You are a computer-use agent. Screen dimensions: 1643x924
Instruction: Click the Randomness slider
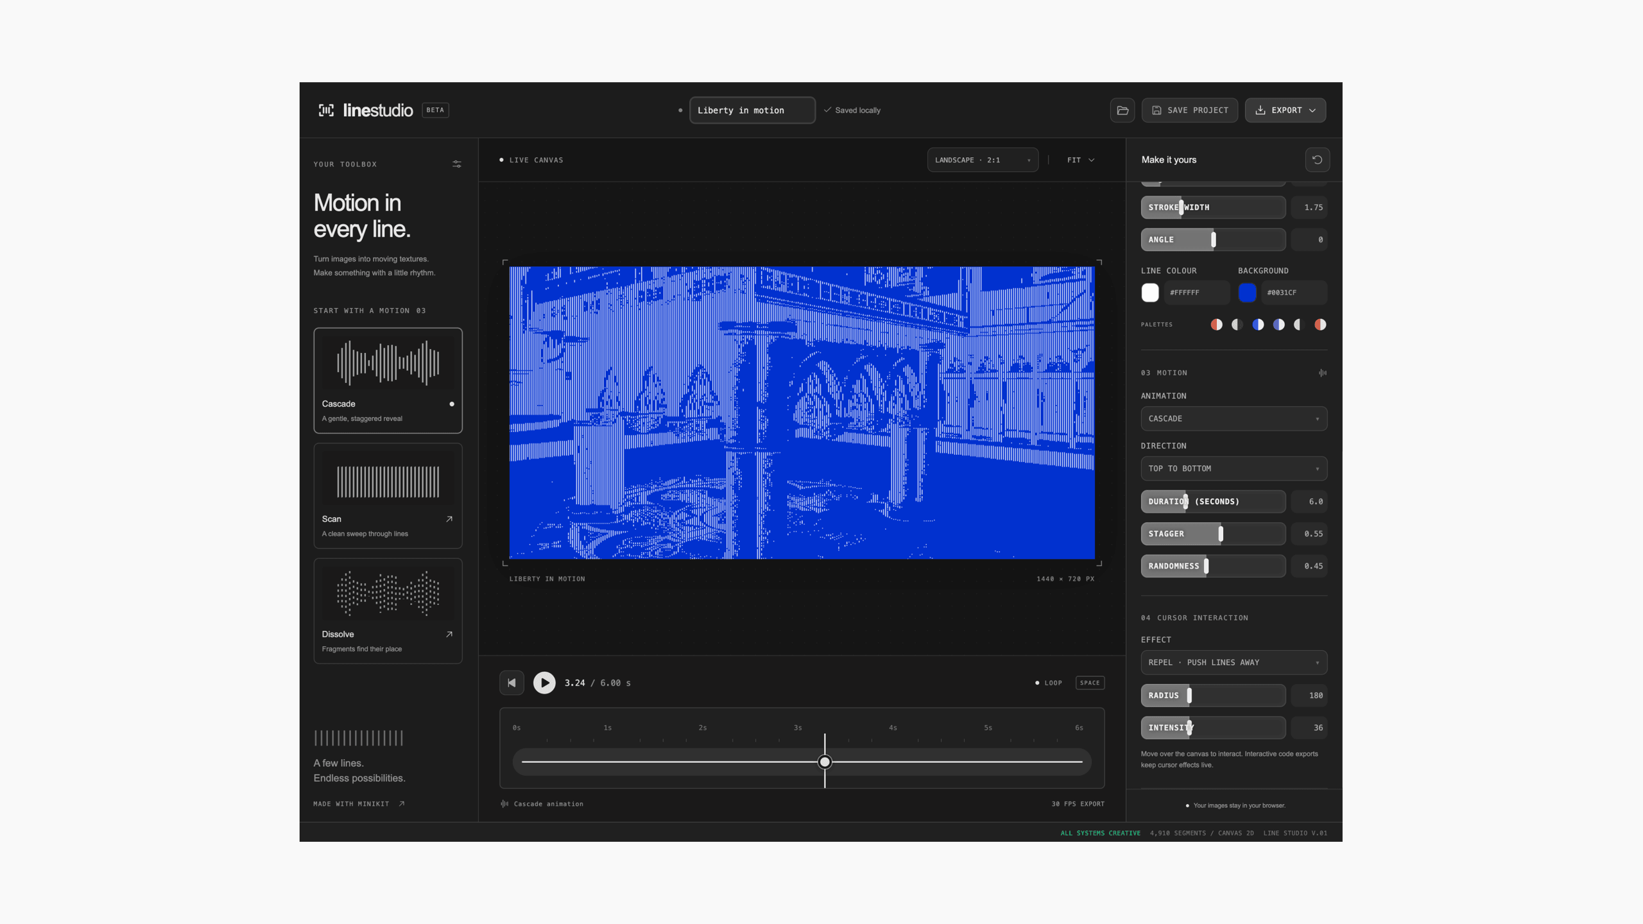[1213, 566]
